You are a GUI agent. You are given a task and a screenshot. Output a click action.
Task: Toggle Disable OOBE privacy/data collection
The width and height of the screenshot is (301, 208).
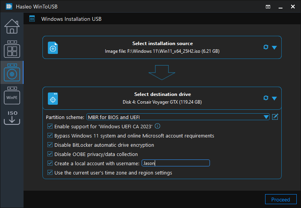[50, 154]
